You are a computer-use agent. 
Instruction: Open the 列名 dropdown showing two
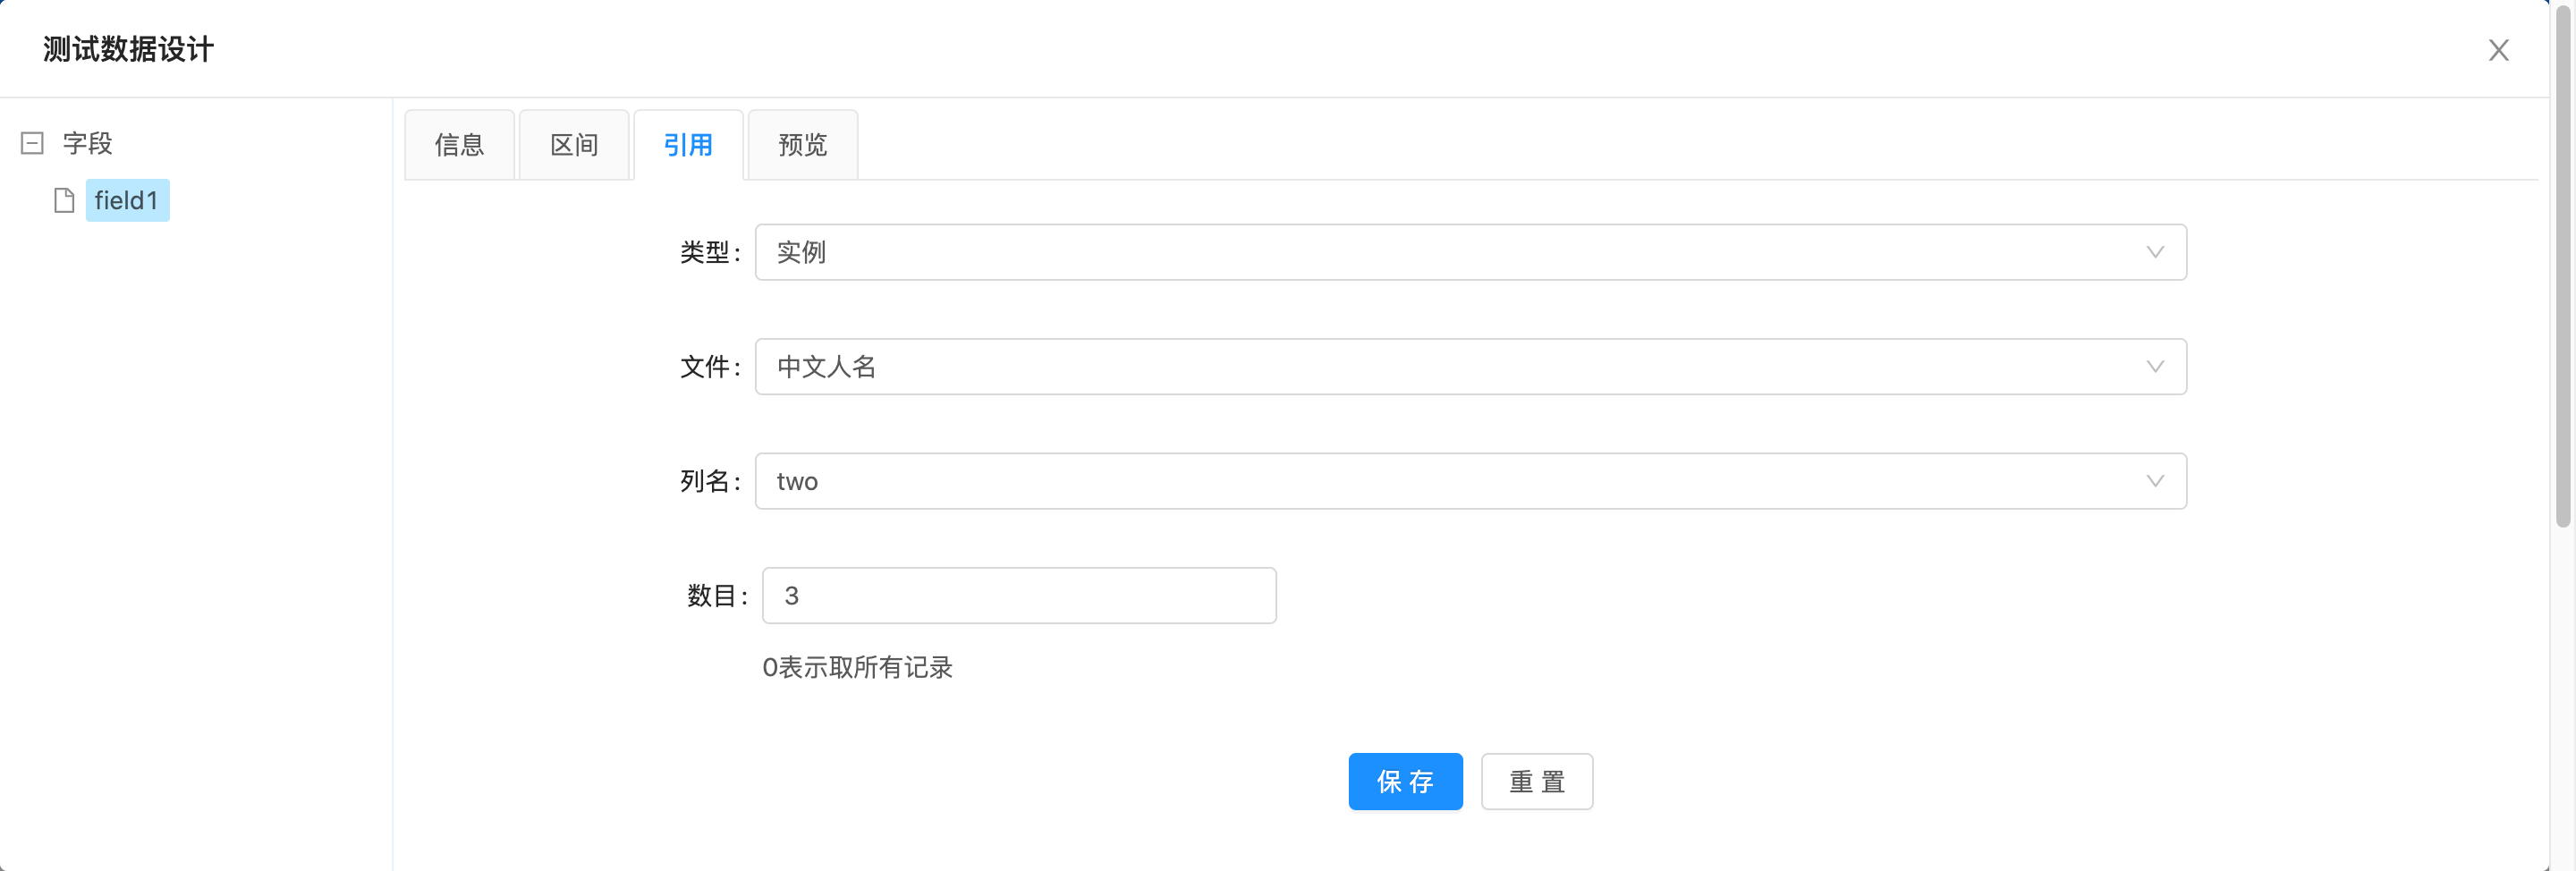click(1450, 481)
